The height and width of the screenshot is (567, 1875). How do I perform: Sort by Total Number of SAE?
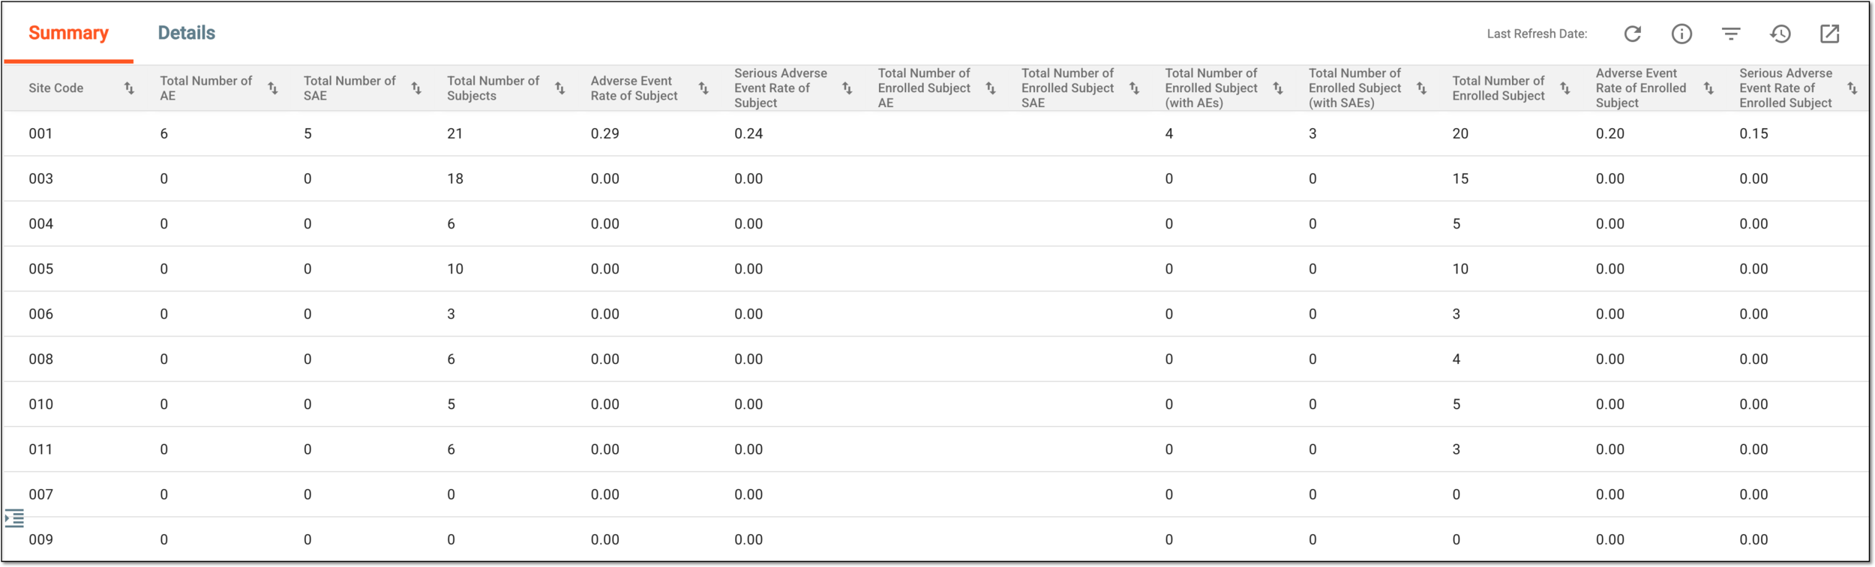coord(416,88)
